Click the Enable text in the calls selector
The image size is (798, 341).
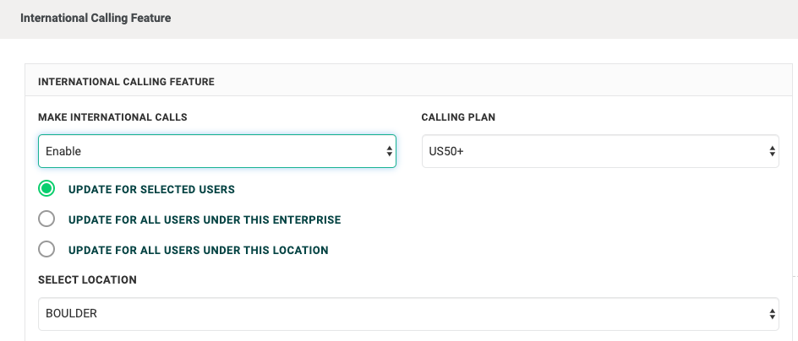pyautogui.click(x=63, y=151)
